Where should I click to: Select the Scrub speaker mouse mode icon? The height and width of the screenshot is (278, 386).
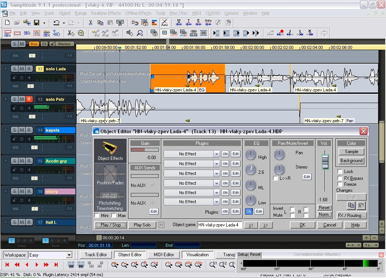click(x=130, y=33)
